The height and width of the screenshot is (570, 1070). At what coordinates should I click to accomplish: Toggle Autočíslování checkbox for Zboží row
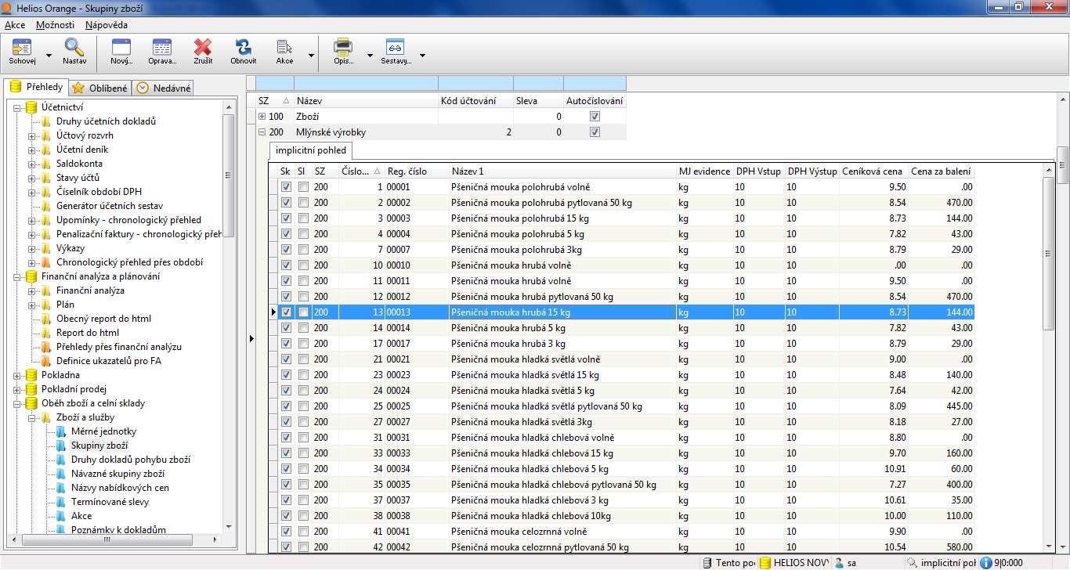[x=595, y=116]
